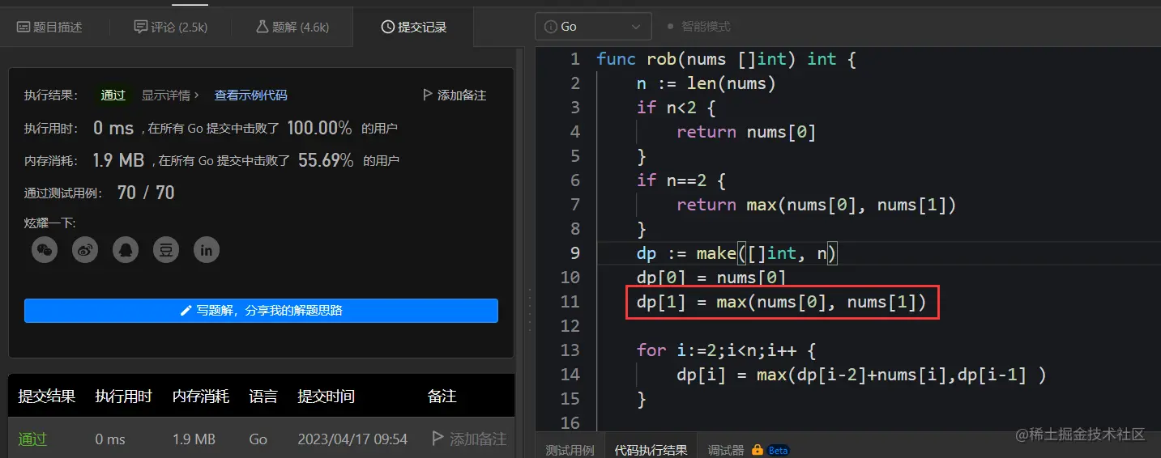Open the 测试用例 tab
1161x458 pixels.
(x=570, y=450)
